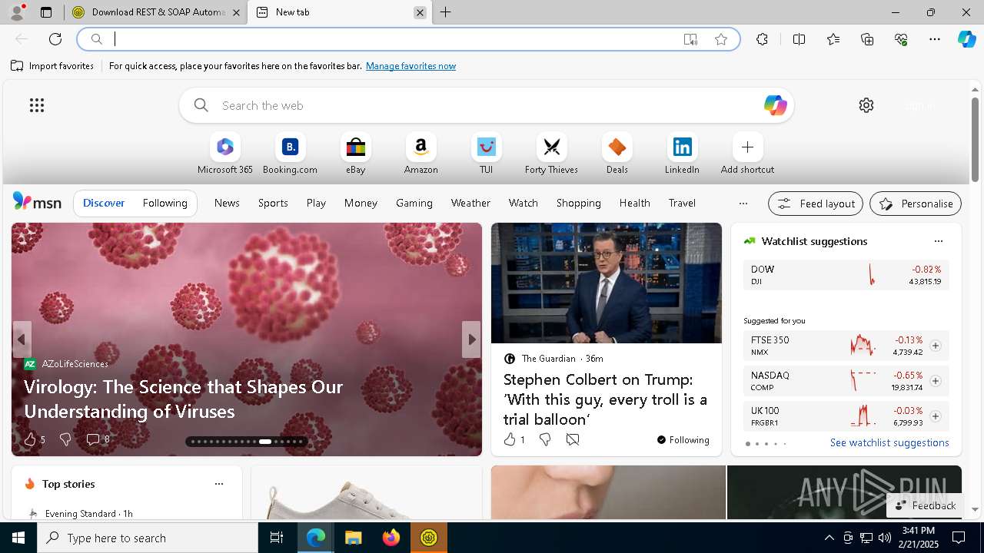Open the Extensions puzzle icon
Image resolution: width=984 pixels, height=553 pixels.
click(x=762, y=39)
